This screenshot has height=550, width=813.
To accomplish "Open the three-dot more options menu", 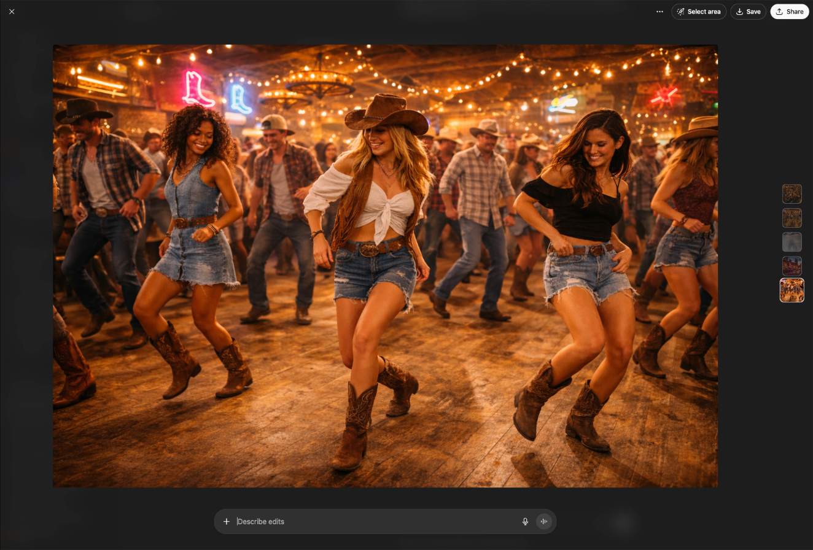I will coord(659,12).
